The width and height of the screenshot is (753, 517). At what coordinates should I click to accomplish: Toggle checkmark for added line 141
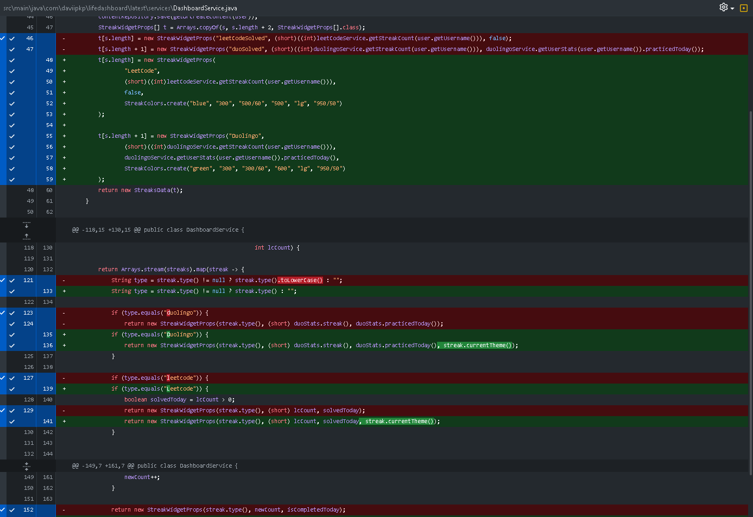point(12,422)
